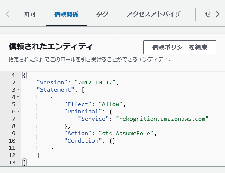This screenshot has height=173, width=225.
Task: Click the "sts:AssumeRole" value
Action: (x=126, y=134)
